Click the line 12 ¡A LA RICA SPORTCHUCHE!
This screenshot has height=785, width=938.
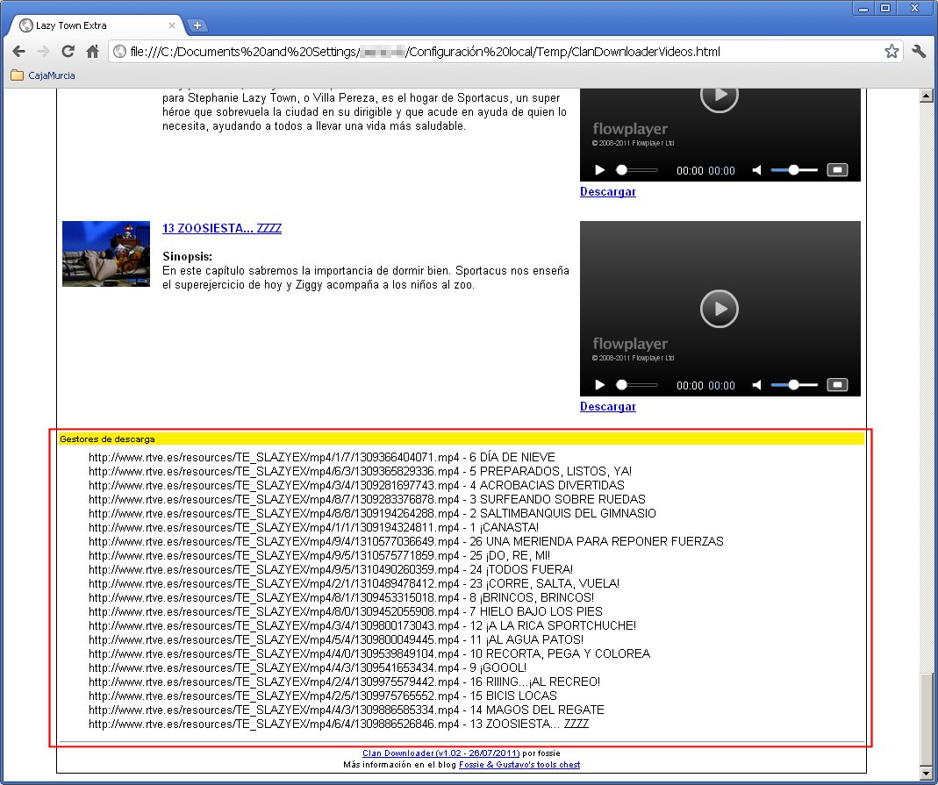[362, 626]
